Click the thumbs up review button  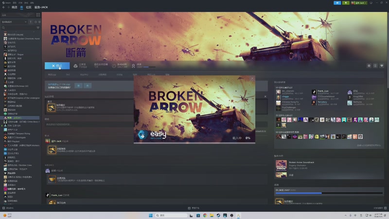(79, 86)
